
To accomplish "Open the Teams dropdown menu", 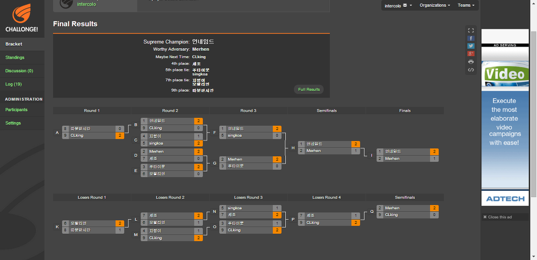I will click(466, 5).
